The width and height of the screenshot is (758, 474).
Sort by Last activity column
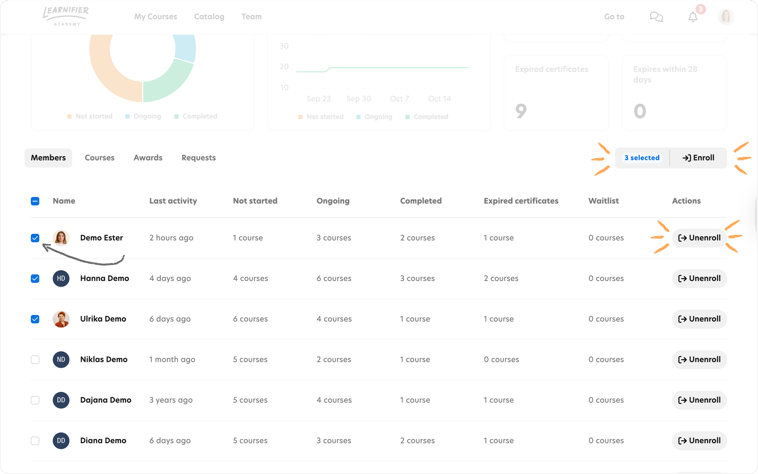point(173,201)
